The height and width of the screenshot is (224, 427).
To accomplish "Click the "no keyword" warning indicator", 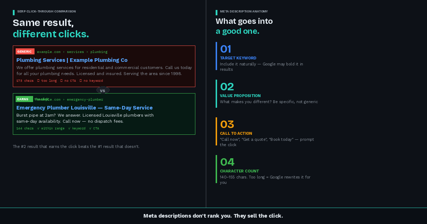I will [x=91, y=81].
